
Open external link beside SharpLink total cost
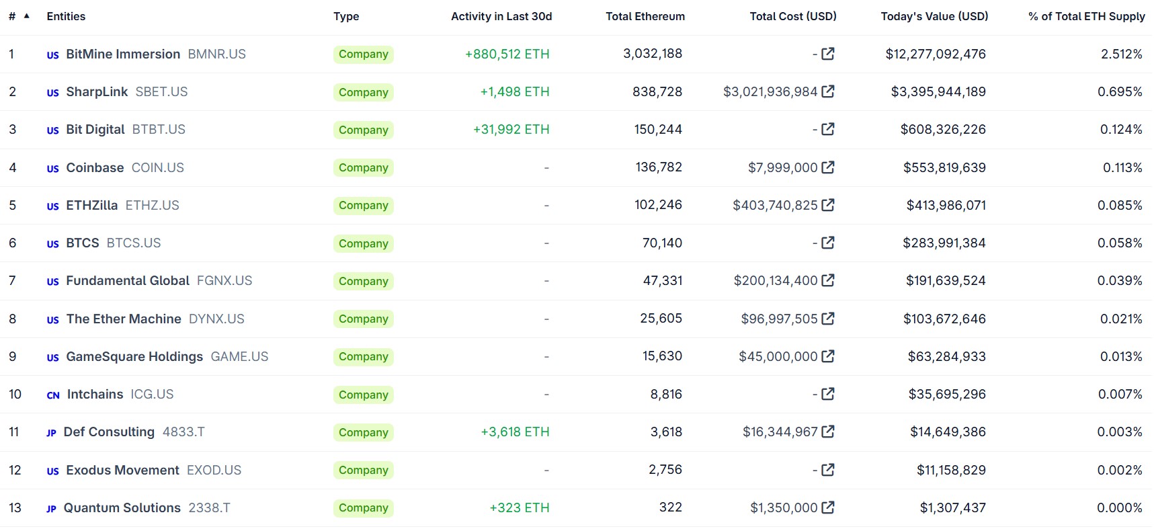(828, 91)
